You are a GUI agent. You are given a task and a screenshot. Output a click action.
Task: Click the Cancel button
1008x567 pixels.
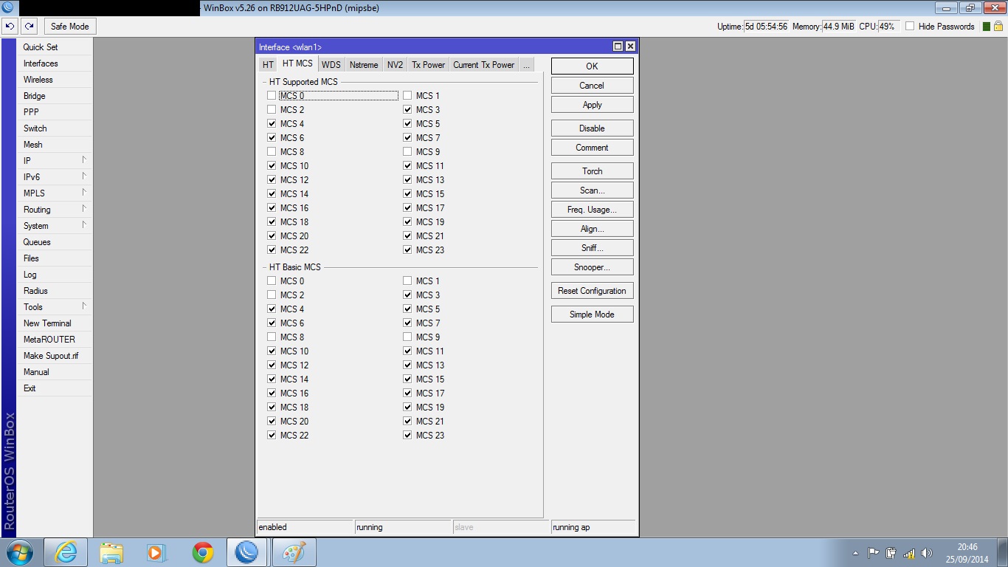[x=592, y=86]
